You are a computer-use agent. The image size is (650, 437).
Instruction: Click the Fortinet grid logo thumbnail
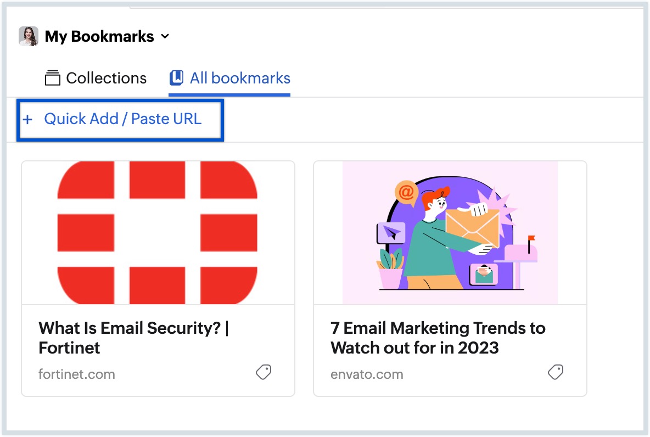pyautogui.click(x=158, y=232)
